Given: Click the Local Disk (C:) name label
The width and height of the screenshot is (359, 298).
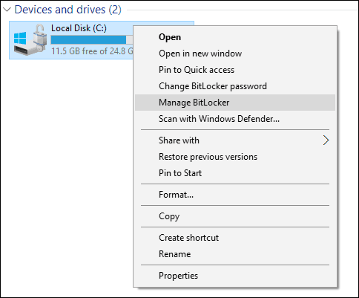Looking at the screenshot, I should [79, 28].
